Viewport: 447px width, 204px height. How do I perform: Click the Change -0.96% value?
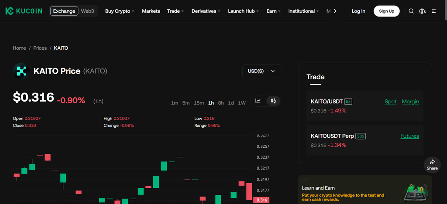[x=127, y=126]
